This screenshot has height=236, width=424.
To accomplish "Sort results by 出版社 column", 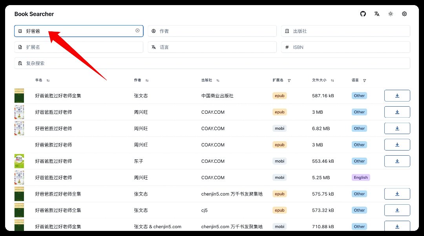I will point(217,80).
